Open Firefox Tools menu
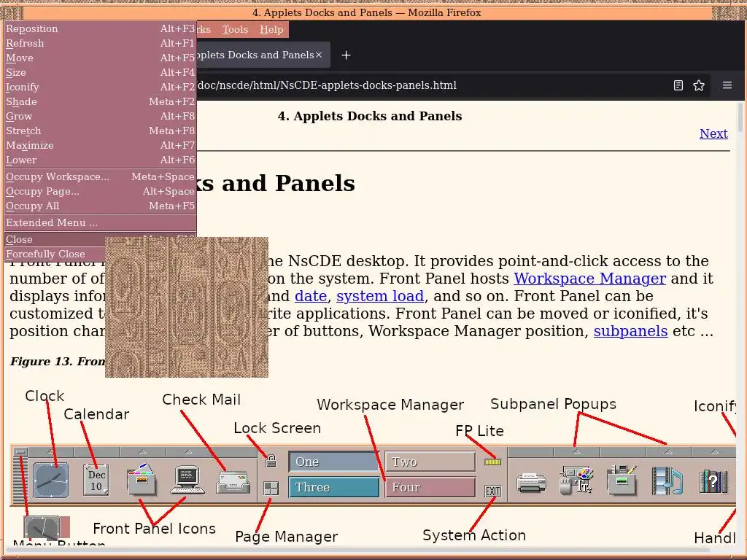 (236, 29)
